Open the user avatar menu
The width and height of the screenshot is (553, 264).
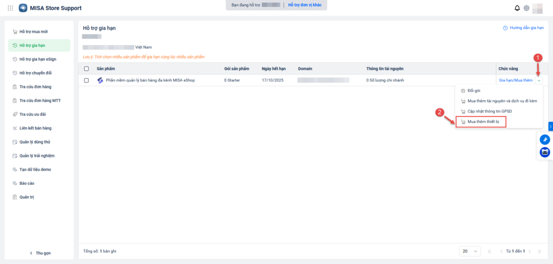click(537, 8)
